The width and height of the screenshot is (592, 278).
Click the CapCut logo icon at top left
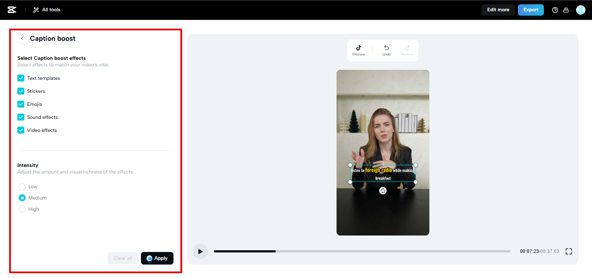point(12,10)
